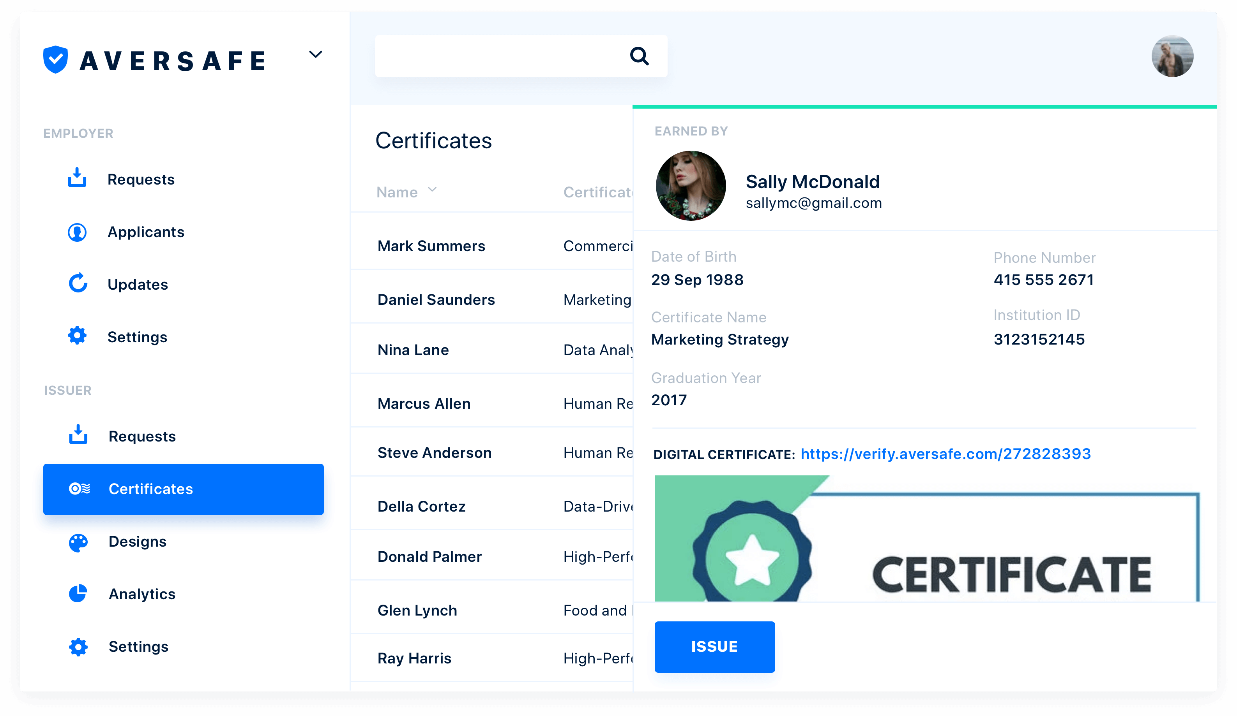The width and height of the screenshot is (1237, 716).
Task: Open the verify.aversafe.com certificate link
Action: (945, 454)
